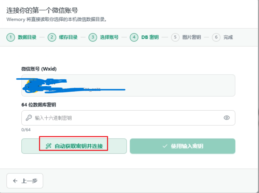
Task: Click the step 2 circle number
Action: [52, 37]
